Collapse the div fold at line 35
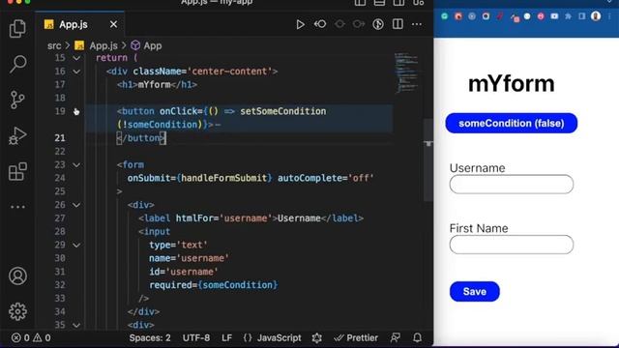The width and height of the screenshot is (619, 348). 76,325
